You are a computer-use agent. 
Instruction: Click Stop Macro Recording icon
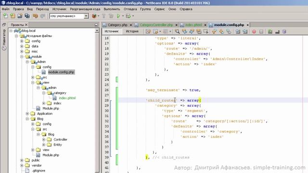click(x=261, y=31)
